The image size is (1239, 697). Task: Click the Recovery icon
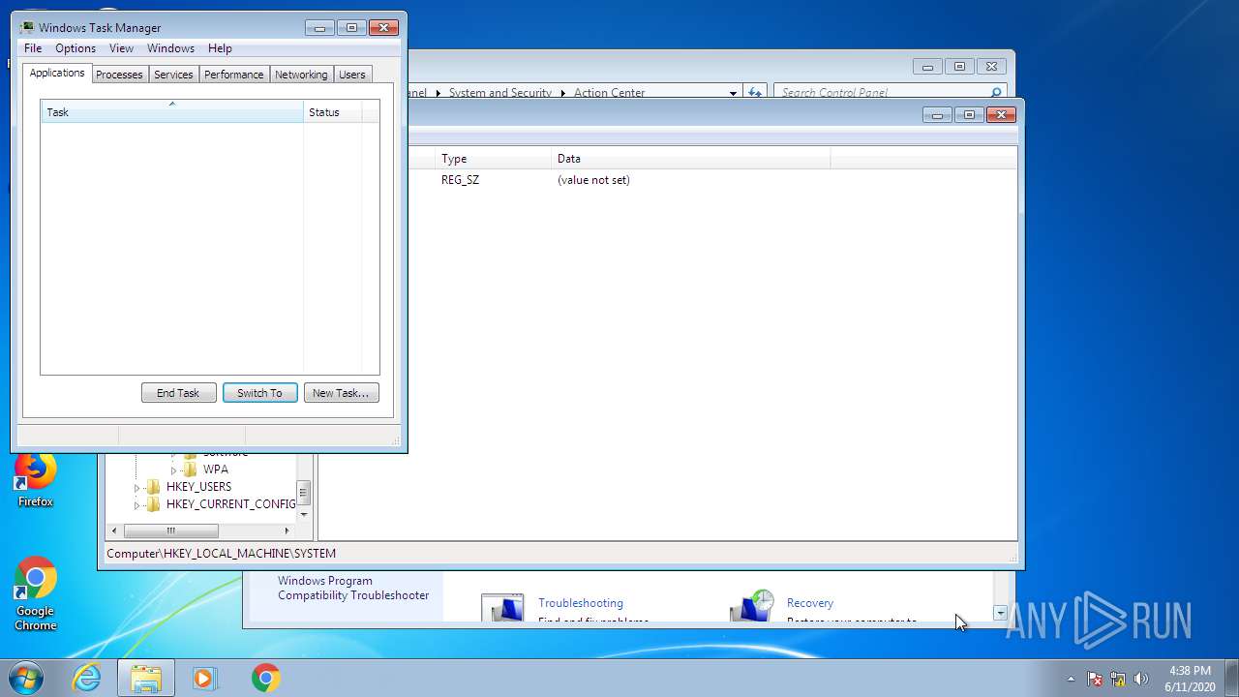click(752, 606)
